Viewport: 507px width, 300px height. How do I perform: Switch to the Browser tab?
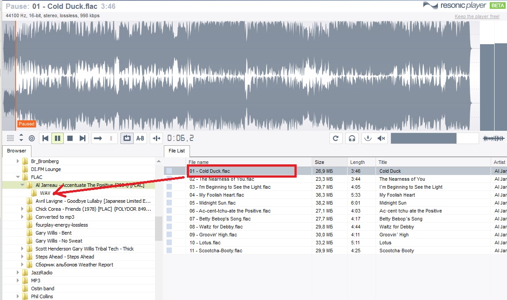pyautogui.click(x=17, y=151)
